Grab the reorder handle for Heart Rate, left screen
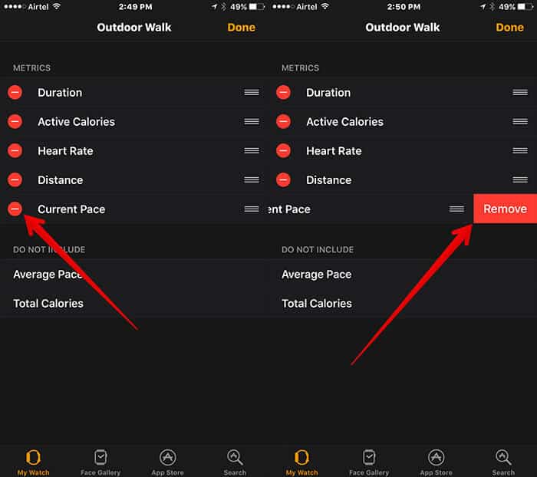Image resolution: width=537 pixels, height=477 pixels. point(252,150)
